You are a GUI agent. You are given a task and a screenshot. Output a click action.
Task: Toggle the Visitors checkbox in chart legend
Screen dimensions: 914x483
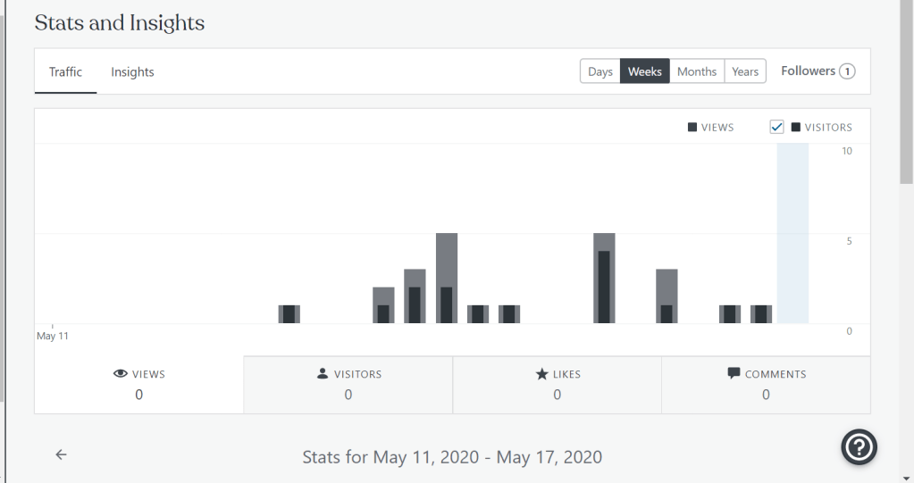pyautogui.click(x=776, y=127)
